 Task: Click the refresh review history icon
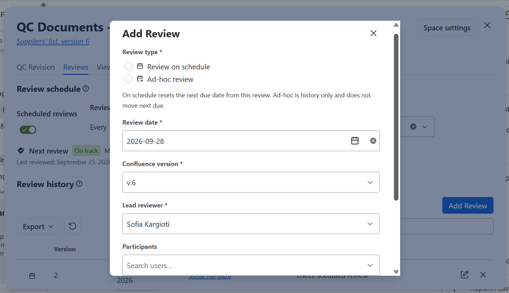72,226
